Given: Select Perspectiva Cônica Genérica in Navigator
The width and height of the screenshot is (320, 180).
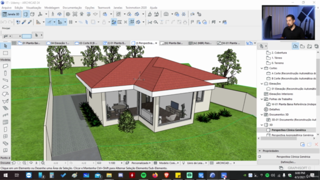Looking at the screenshot, I should tap(288, 130).
